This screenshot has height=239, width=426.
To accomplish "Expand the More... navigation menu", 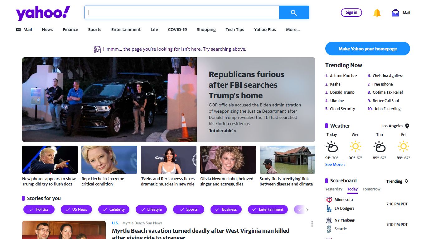I will tap(293, 30).
